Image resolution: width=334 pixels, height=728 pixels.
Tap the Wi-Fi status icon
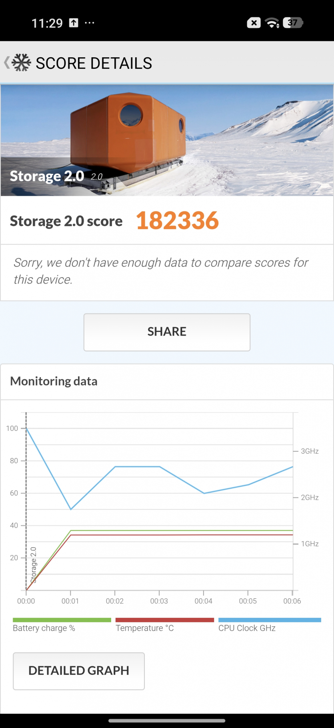(x=272, y=23)
